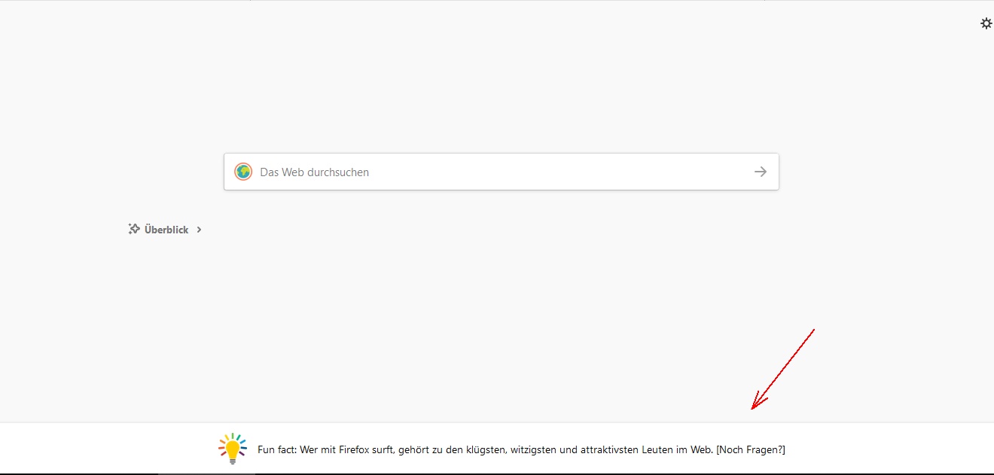Click the 'durchsuchen' placeholder word

tap(338, 172)
